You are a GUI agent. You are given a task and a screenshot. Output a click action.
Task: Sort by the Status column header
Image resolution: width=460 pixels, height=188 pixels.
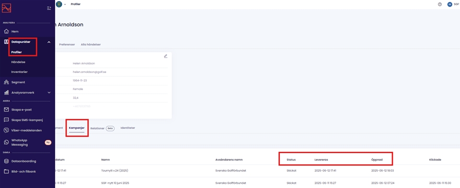click(291, 160)
